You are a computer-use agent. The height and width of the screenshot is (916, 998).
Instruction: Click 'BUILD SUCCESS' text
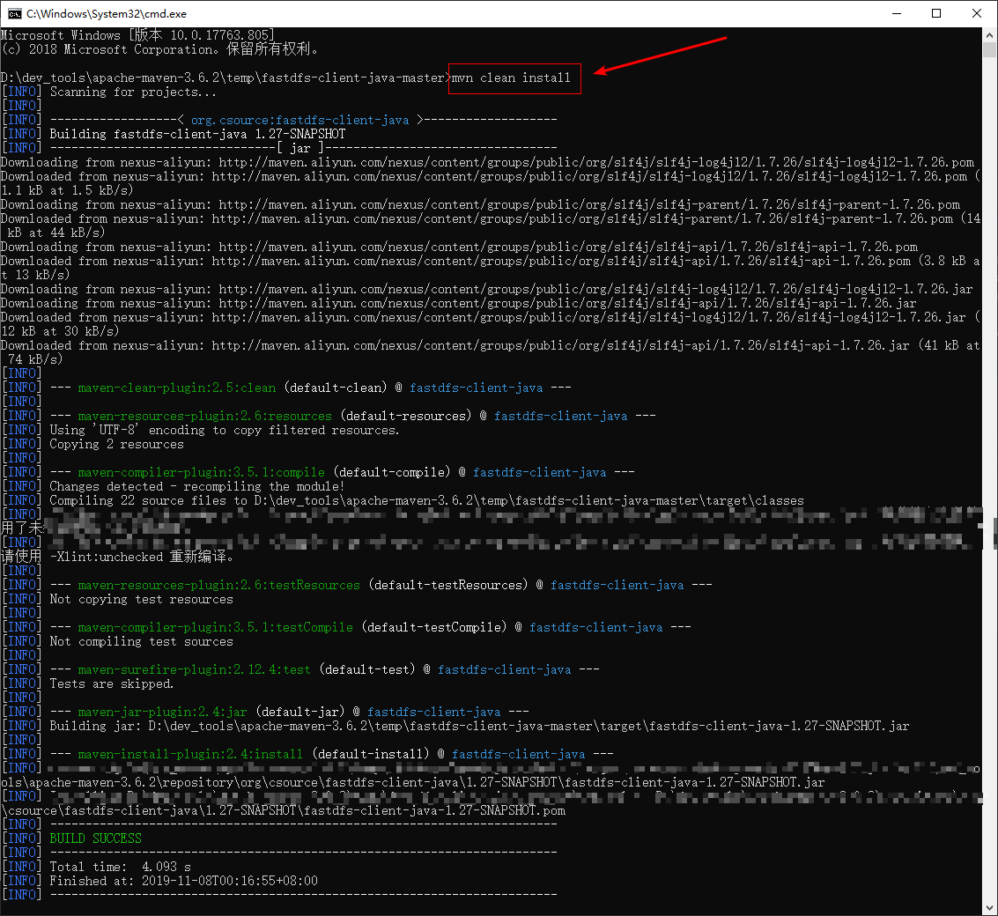click(95, 838)
